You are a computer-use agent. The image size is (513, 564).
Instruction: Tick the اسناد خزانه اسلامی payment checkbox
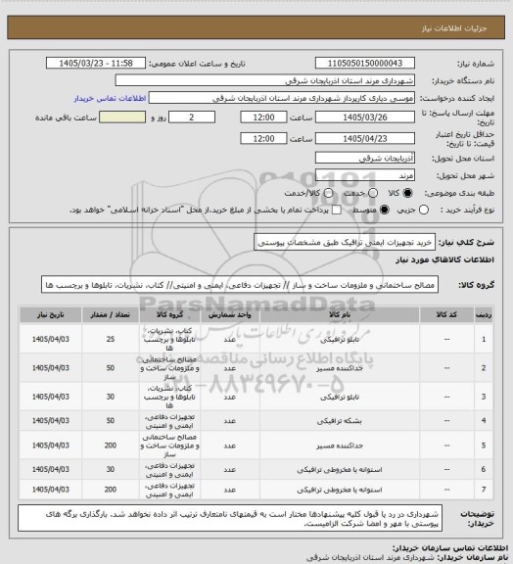coord(337,210)
